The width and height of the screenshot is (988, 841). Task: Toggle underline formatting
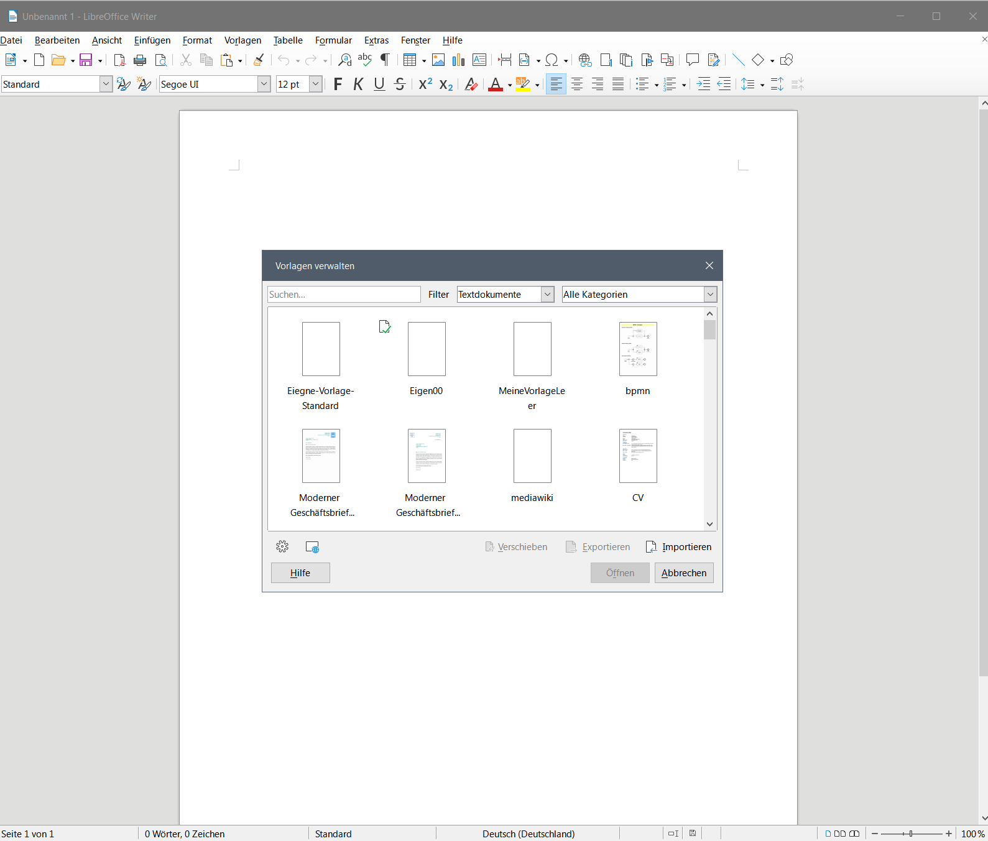click(x=379, y=85)
